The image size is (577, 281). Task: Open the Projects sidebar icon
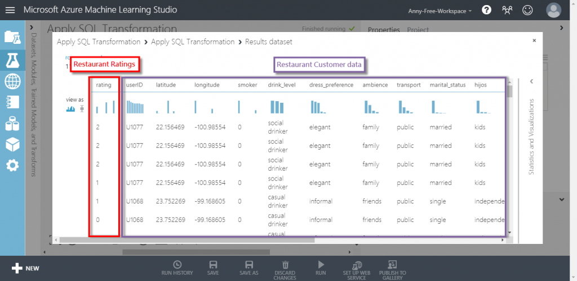tap(12, 38)
